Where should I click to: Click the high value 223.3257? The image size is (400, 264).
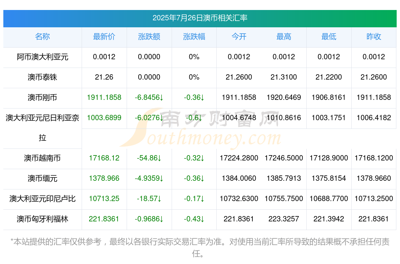(x=284, y=219)
